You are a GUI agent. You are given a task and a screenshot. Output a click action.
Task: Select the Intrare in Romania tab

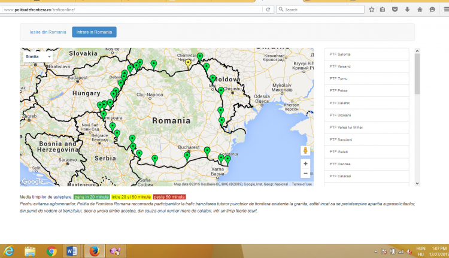point(94,32)
